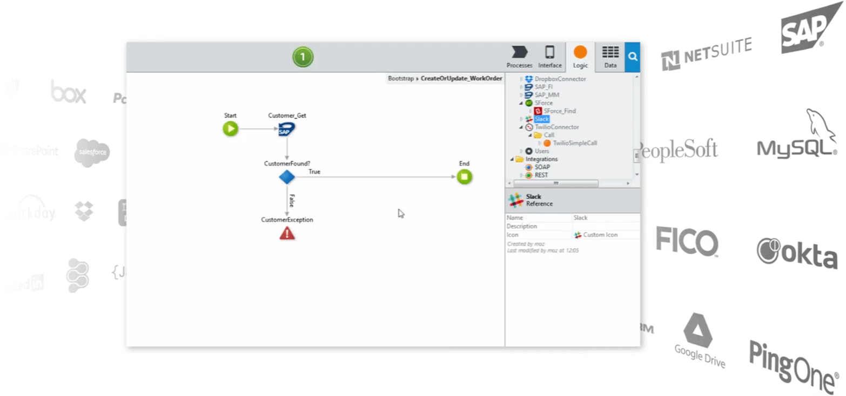Open the search magnifier in the toolbar
Image resolution: width=846 pixels, height=396 pixels.
click(633, 57)
